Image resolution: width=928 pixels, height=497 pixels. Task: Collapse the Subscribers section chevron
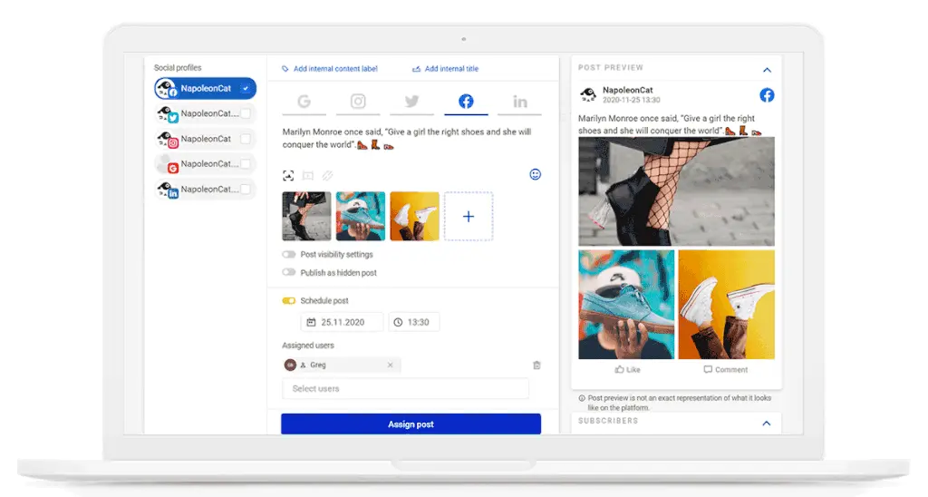pyautogui.click(x=767, y=423)
